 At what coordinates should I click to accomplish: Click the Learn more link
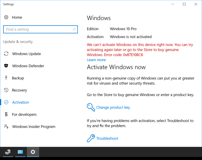96,60
